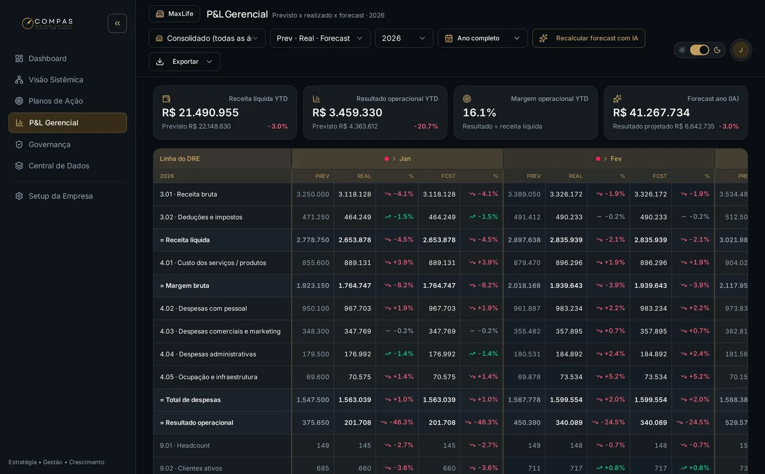Viewport: 765px width, 474px height.
Task: Click the moon dark-mode icon
Action: point(717,50)
